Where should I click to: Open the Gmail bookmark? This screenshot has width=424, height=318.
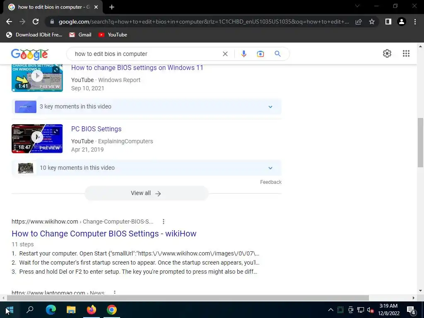(80, 35)
